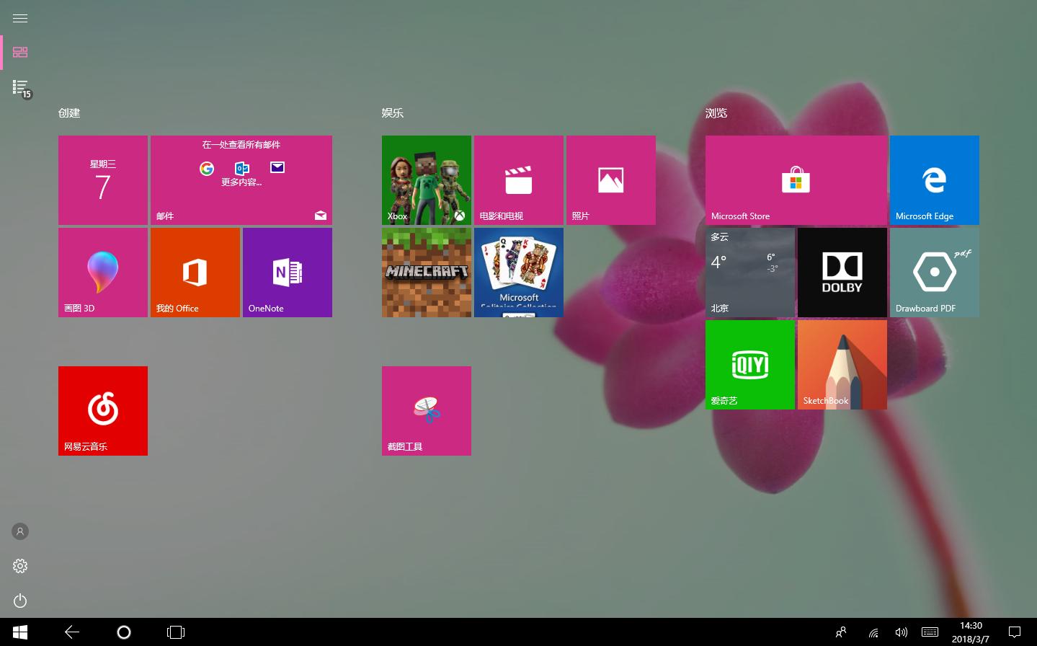This screenshot has width=1037, height=646.
Task: Start 网易云音乐 from its red tile
Action: pyautogui.click(x=102, y=410)
